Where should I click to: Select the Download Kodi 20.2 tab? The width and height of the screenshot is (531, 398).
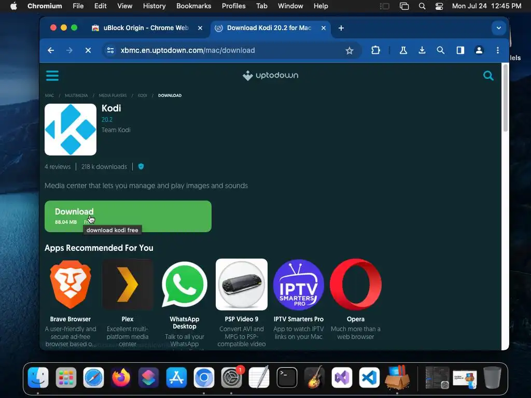269,28
